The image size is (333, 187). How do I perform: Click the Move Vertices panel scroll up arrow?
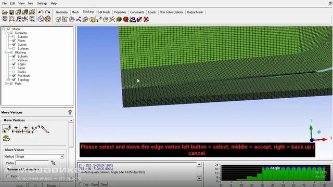(x=71, y=121)
